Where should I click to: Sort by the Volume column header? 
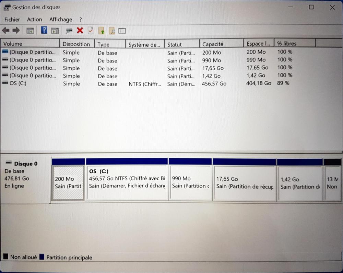click(x=30, y=44)
